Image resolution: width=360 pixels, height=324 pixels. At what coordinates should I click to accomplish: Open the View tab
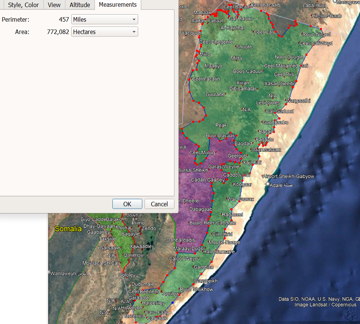pyautogui.click(x=54, y=5)
